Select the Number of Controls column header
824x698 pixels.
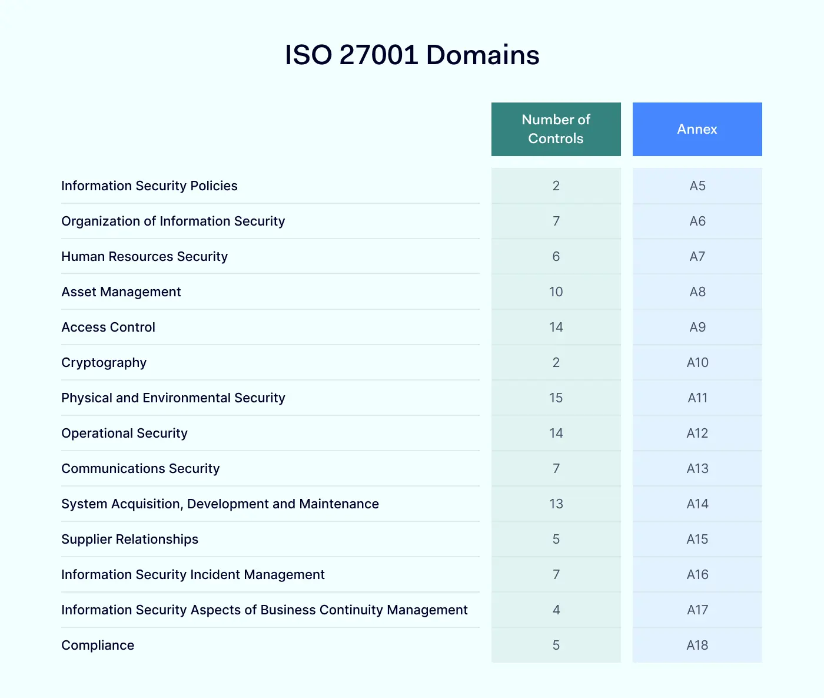tap(556, 129)
